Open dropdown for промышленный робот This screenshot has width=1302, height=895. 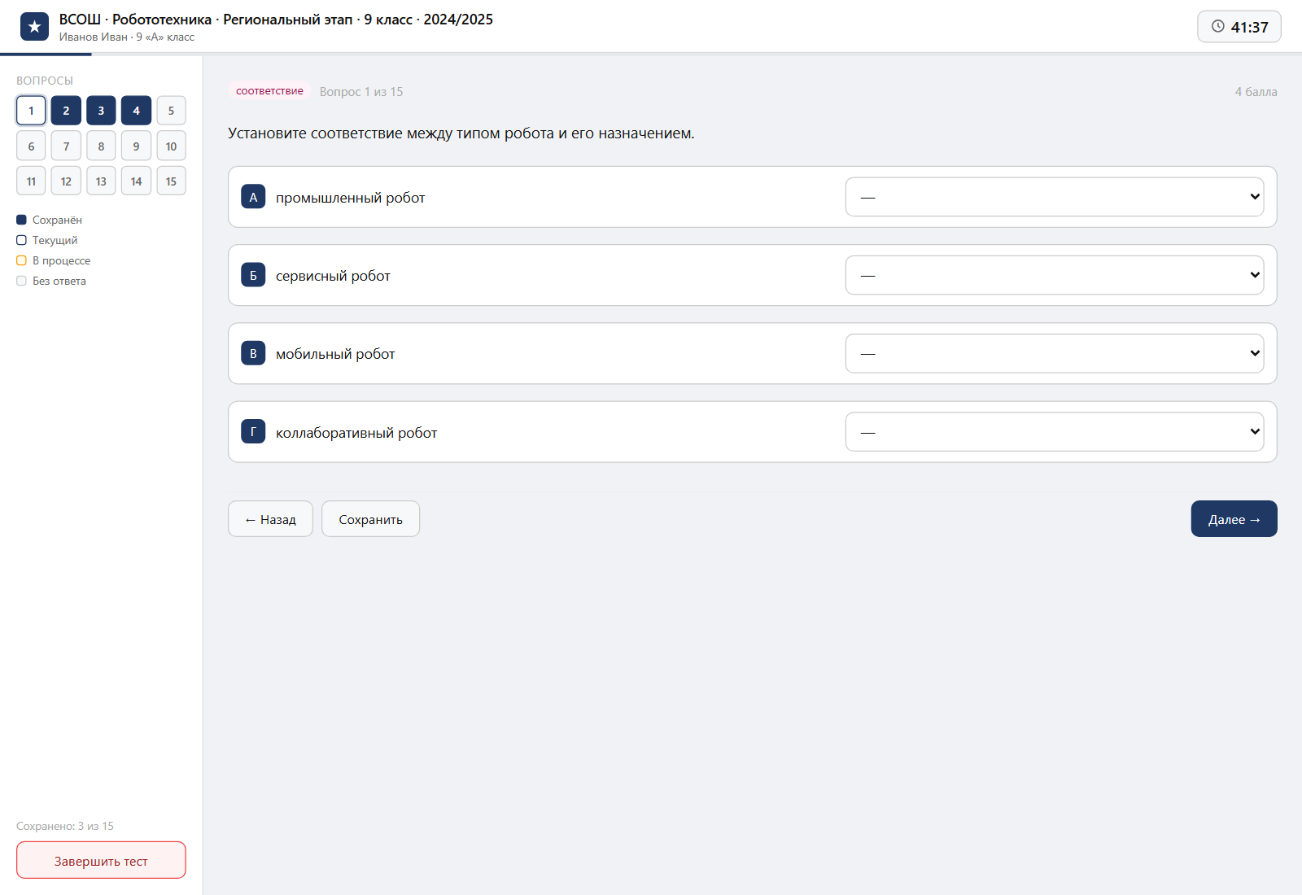[x=1055, y=197]
